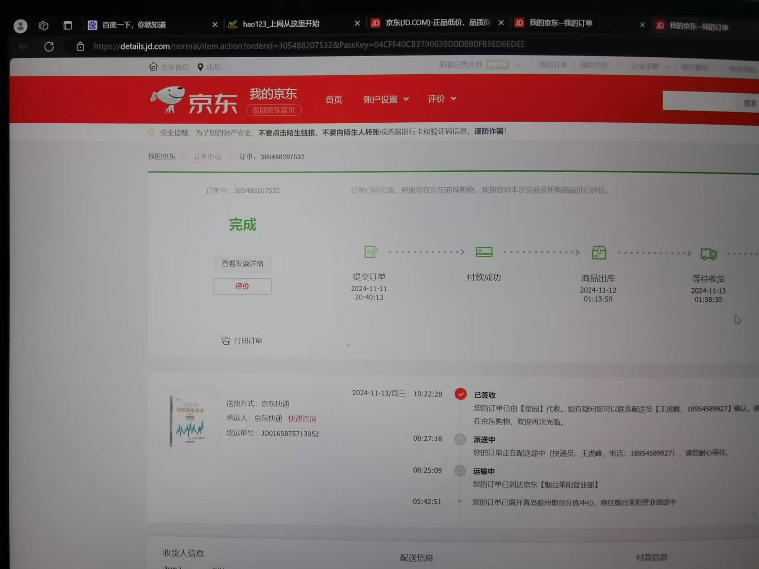Open the book product thumbnail
Image resolution: width=759 pixels, height=569 pixels.
189,421
